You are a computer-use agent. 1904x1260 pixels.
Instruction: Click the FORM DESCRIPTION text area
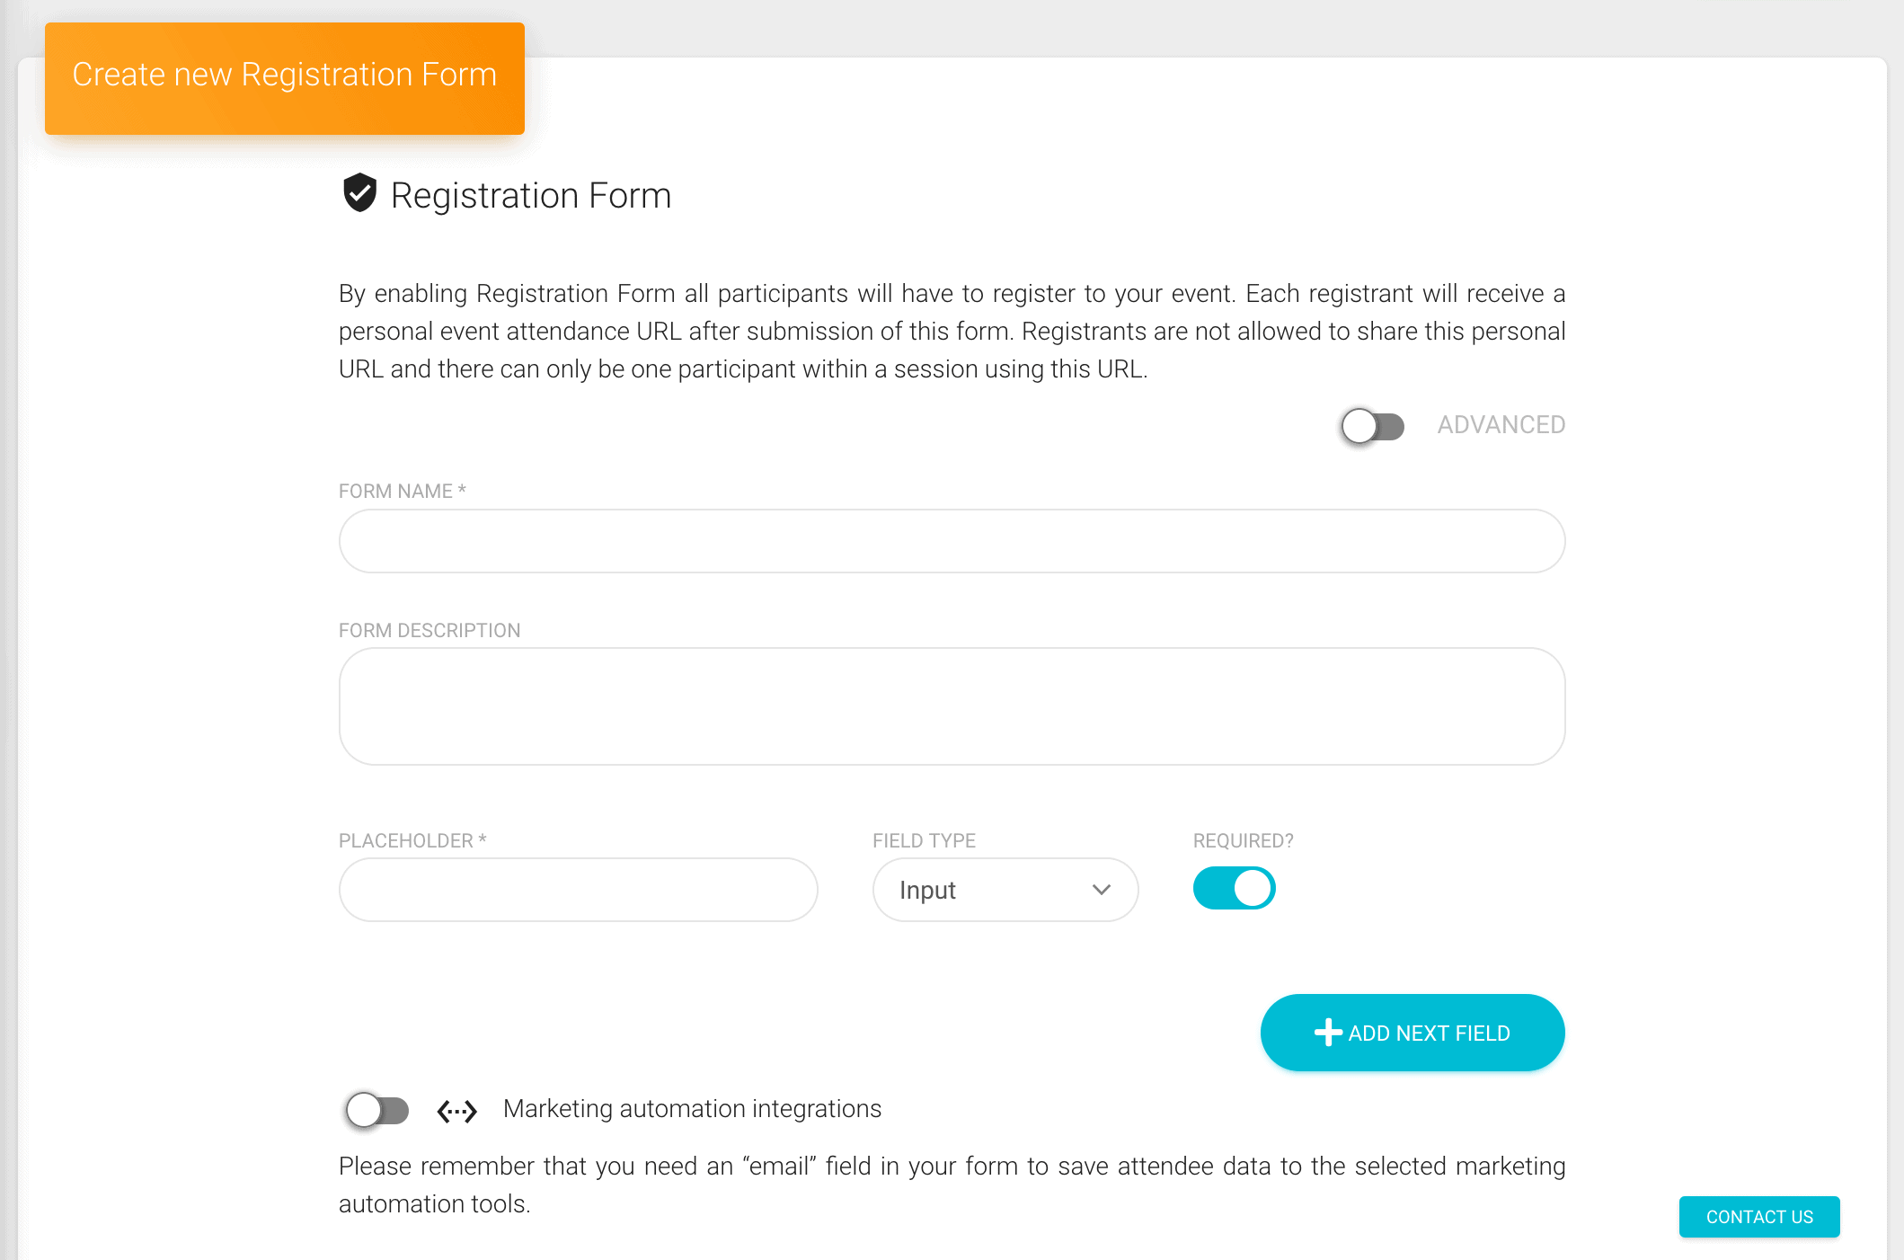(951, 705)
